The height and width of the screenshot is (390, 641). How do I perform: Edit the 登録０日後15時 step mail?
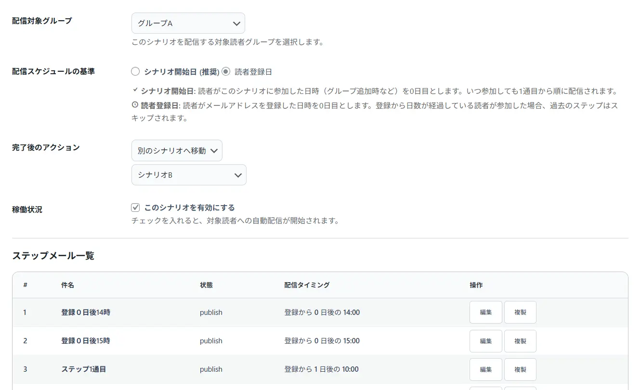click(485, 341)
